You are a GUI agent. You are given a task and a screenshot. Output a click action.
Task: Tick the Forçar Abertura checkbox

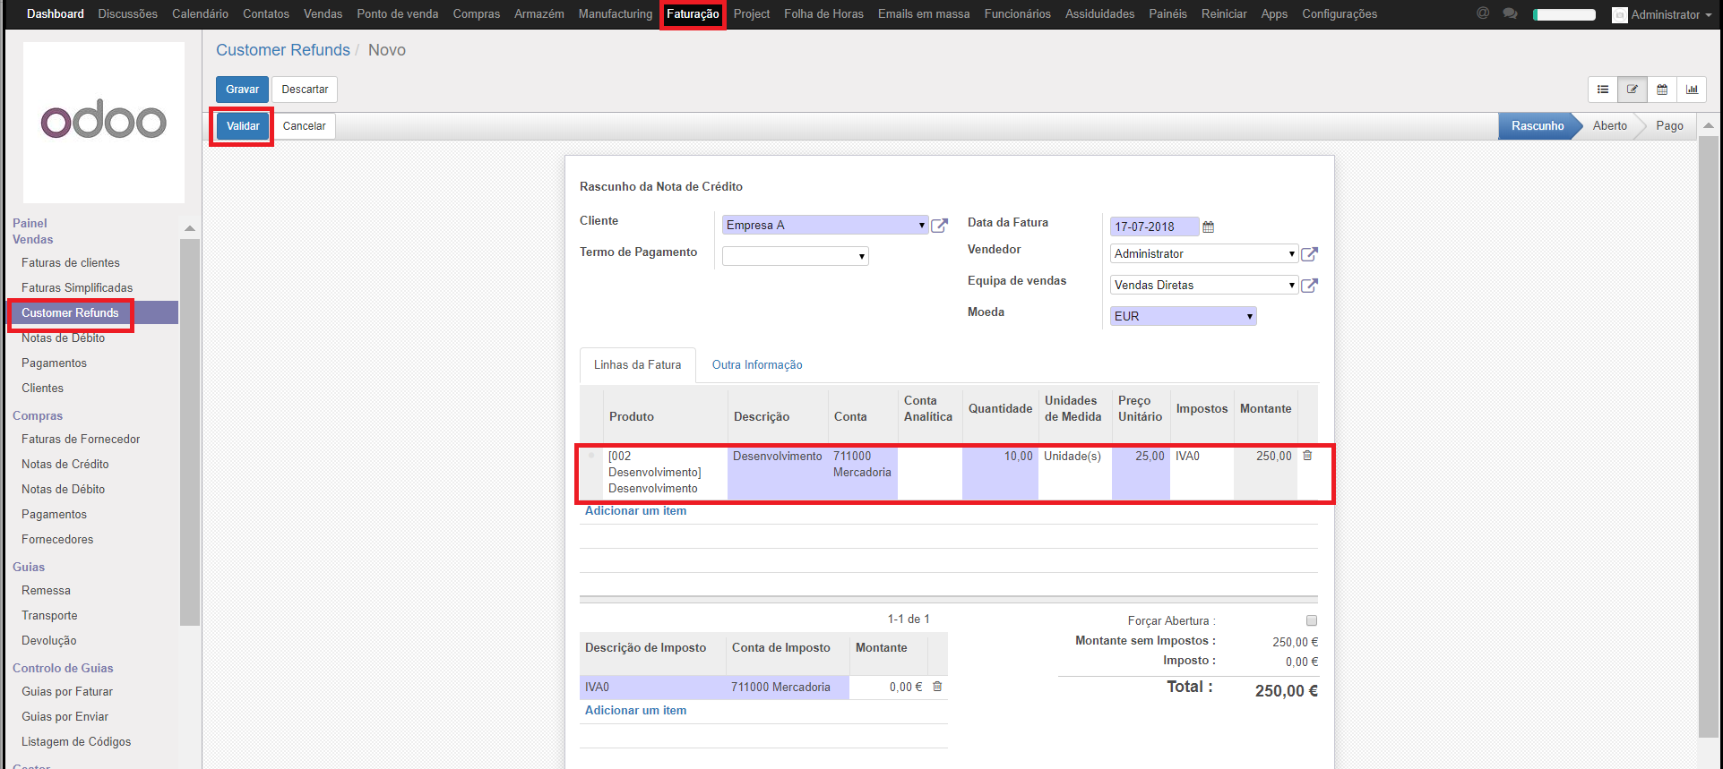tap(1312, 620)
